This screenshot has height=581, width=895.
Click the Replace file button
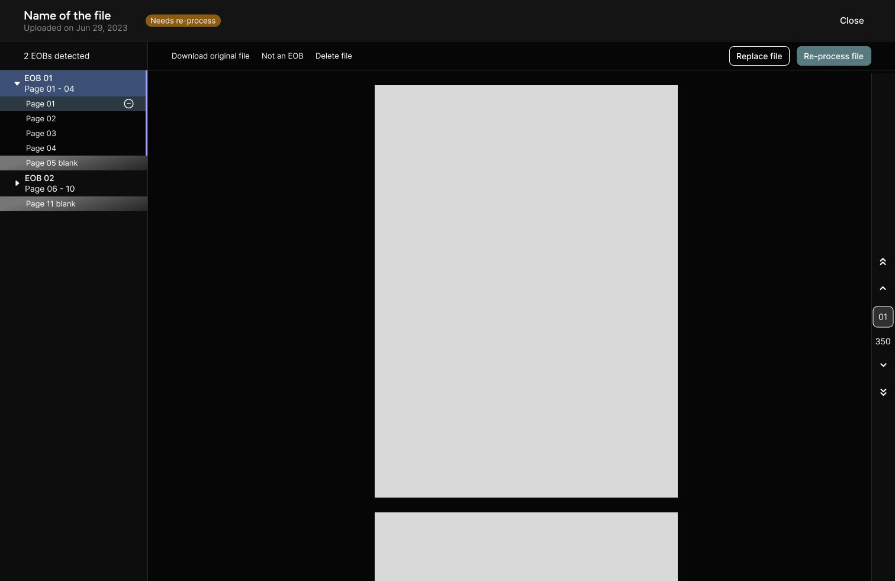coord(759,56)
